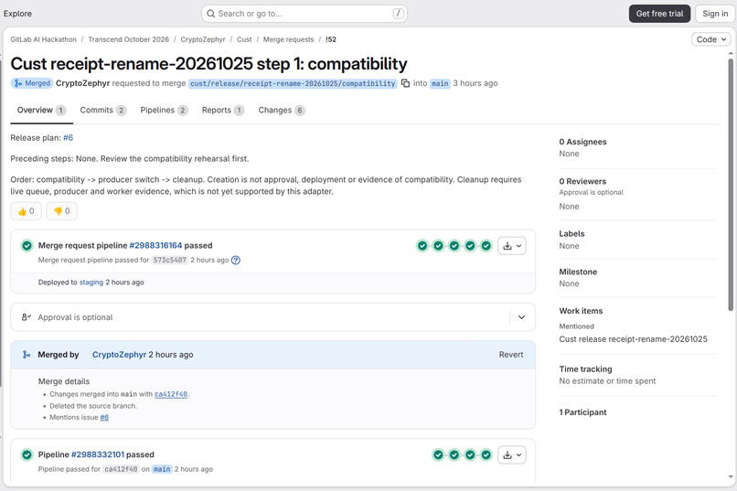Open work item Cust release receipt-rename-20261025
Viewport: 737px width, 491px height.
click(633, 339)
